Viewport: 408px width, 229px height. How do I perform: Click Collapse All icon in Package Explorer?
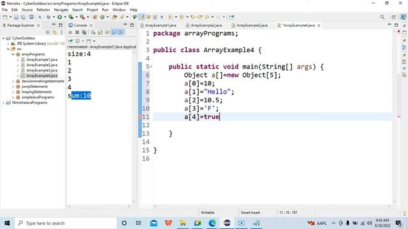pyautogui.click(x=48, y=32)
